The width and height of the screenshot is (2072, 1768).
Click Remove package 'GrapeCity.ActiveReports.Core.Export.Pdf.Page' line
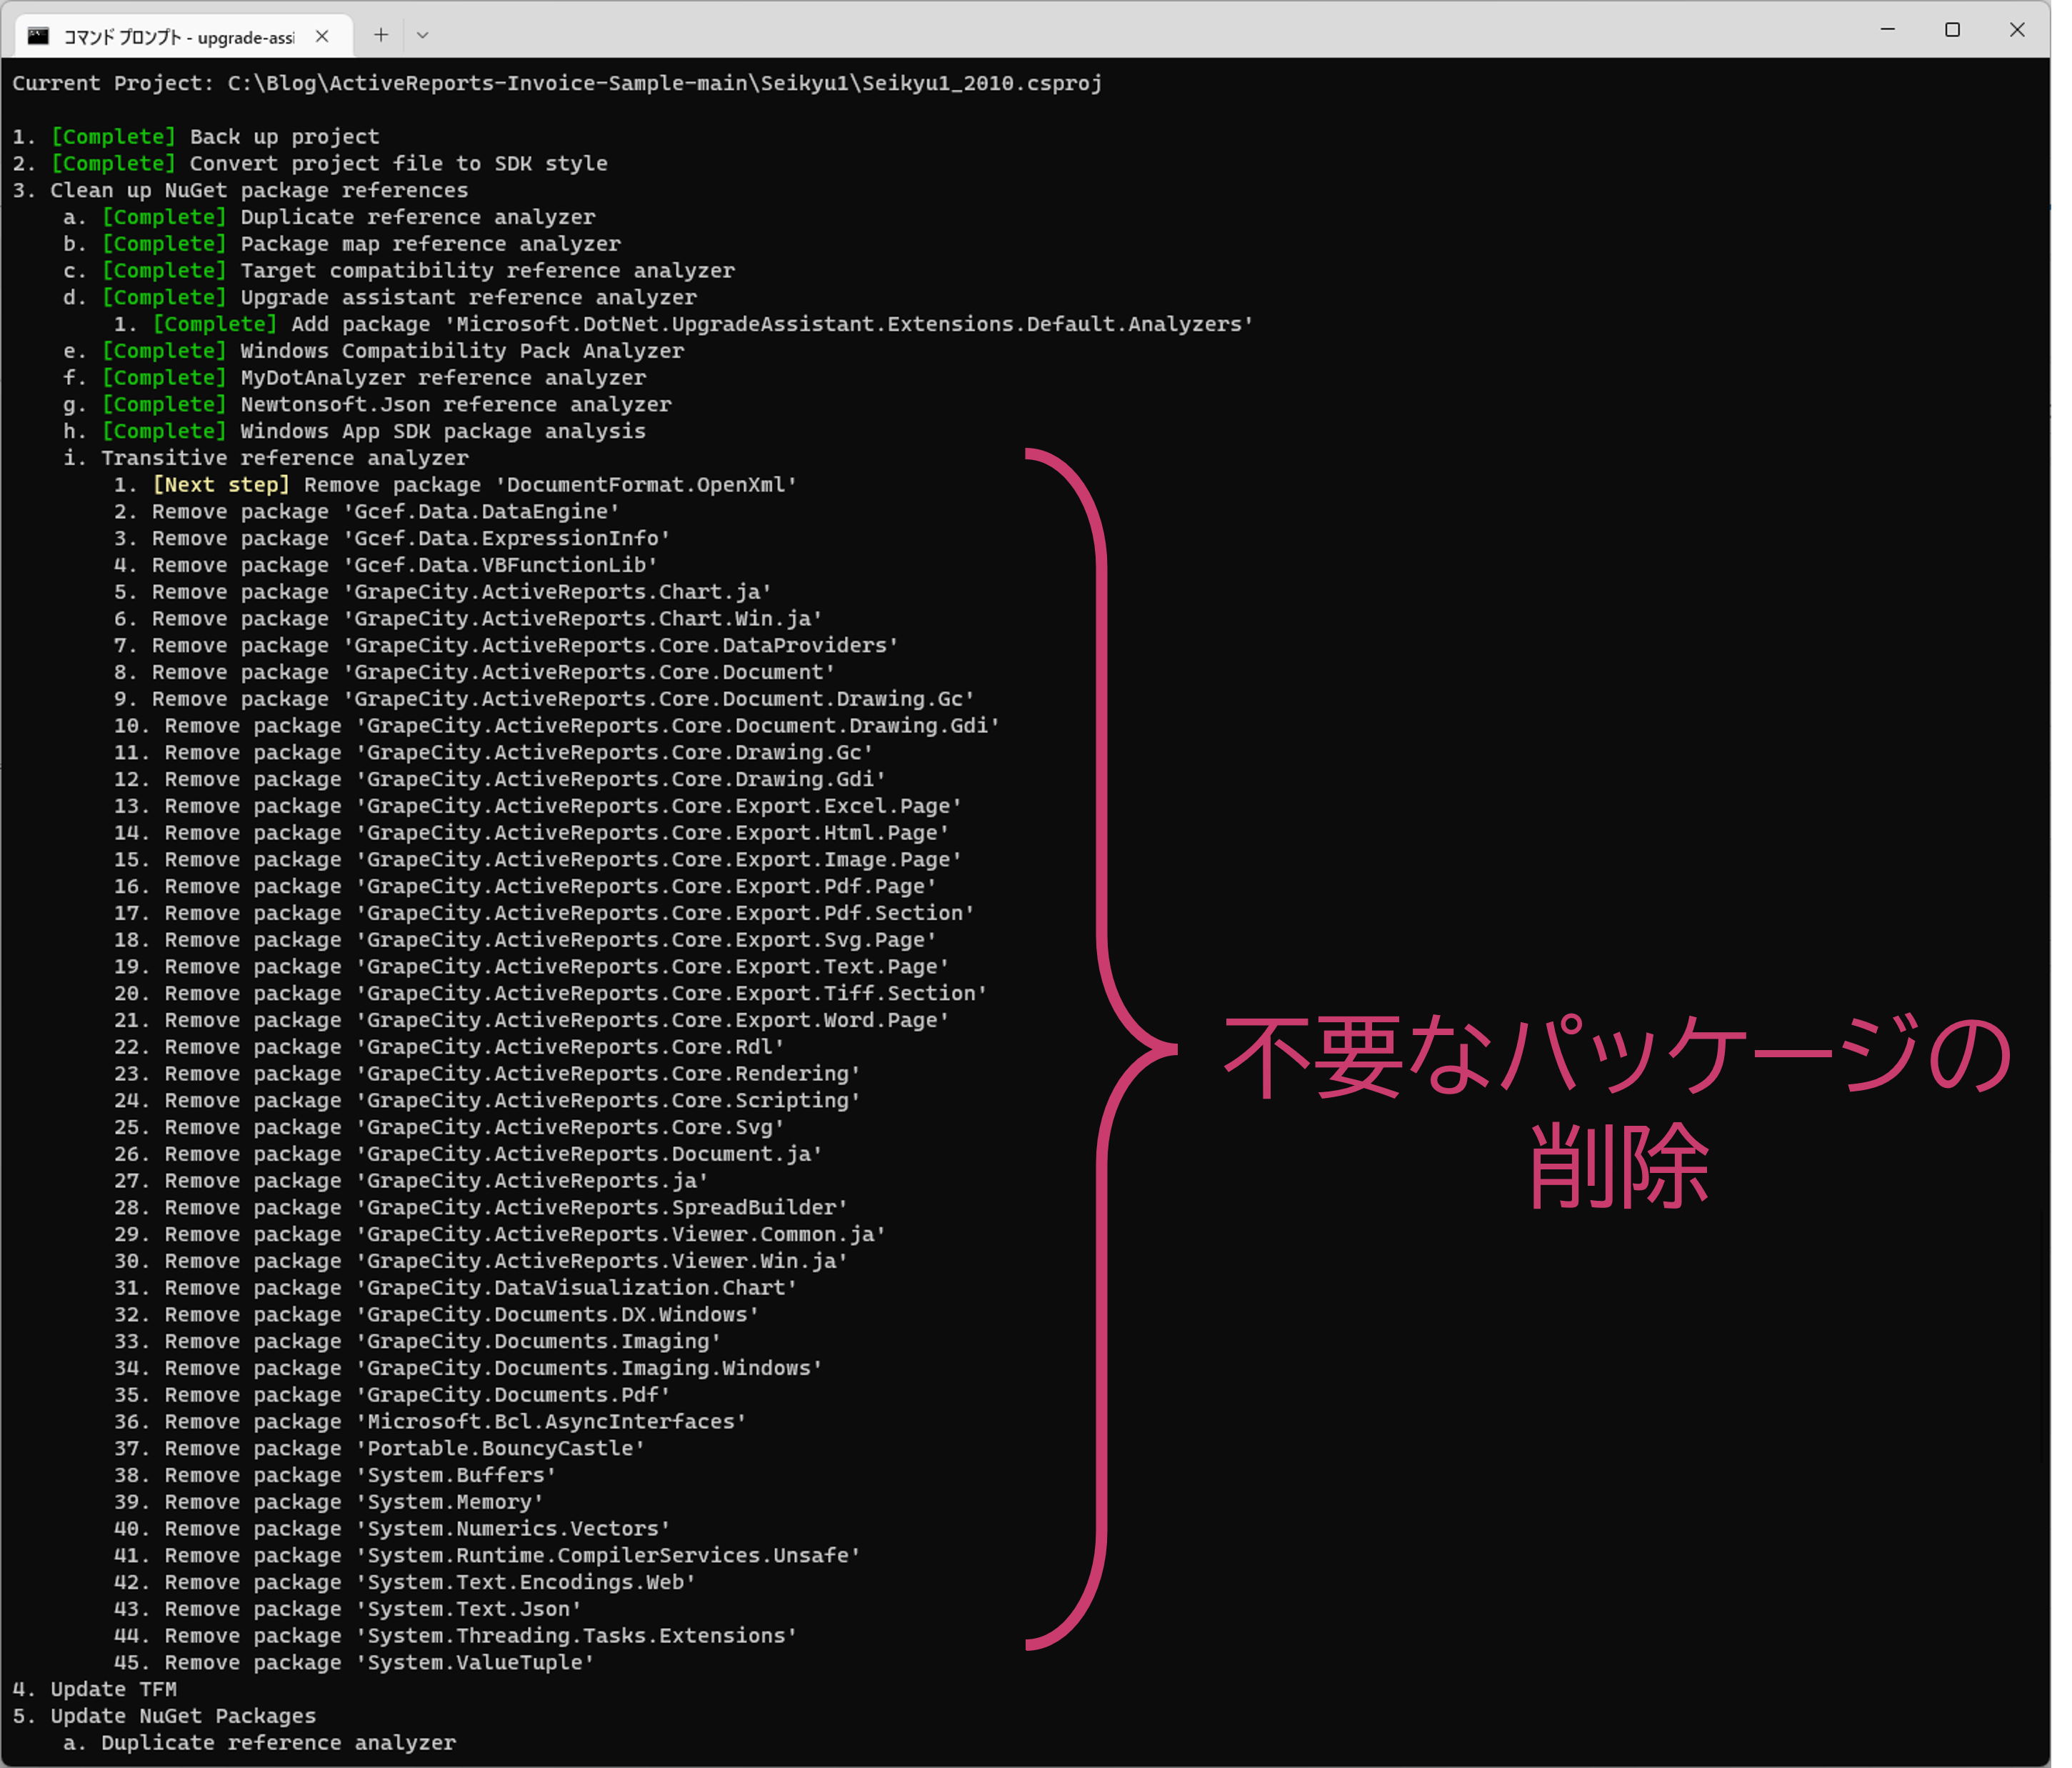tap(525, 887)
